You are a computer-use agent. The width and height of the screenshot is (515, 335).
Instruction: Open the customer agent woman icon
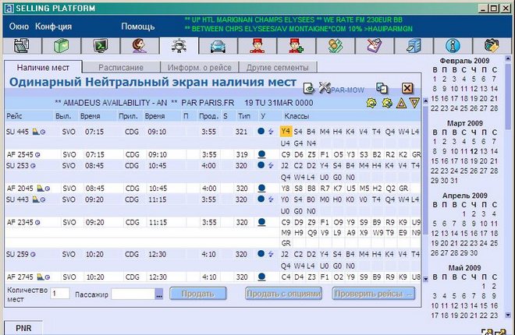click(x=139, y=45)
